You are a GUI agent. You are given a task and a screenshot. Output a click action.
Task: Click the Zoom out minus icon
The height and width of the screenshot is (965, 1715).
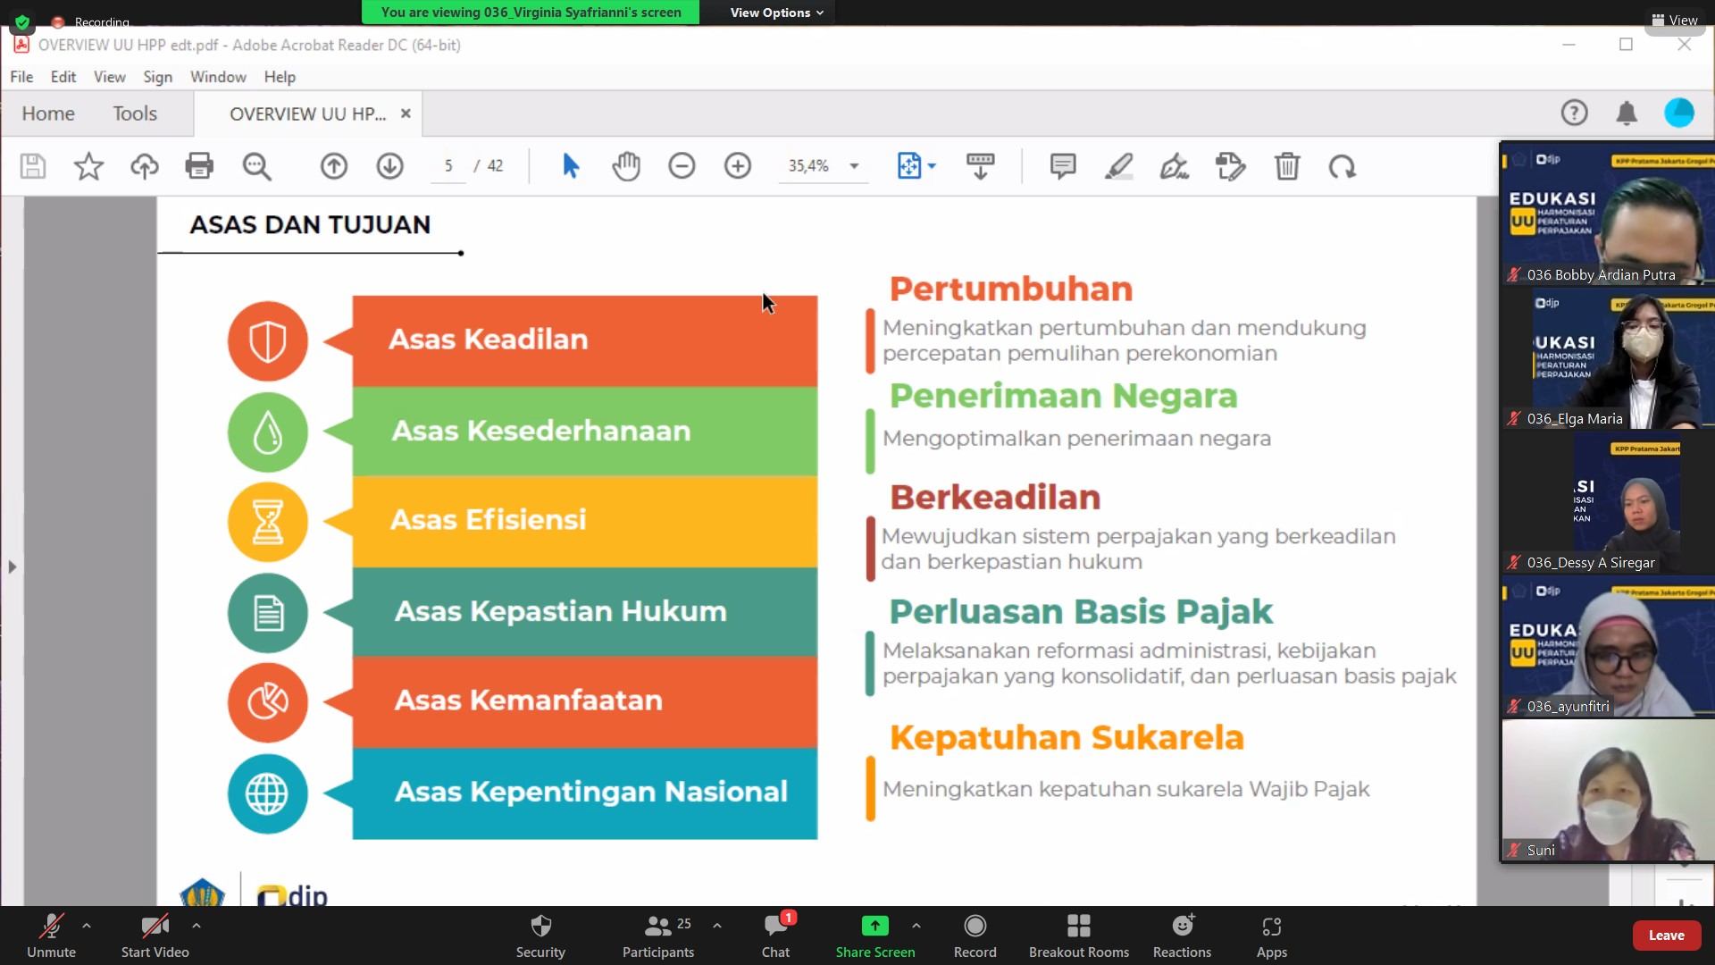click(682, 166)
